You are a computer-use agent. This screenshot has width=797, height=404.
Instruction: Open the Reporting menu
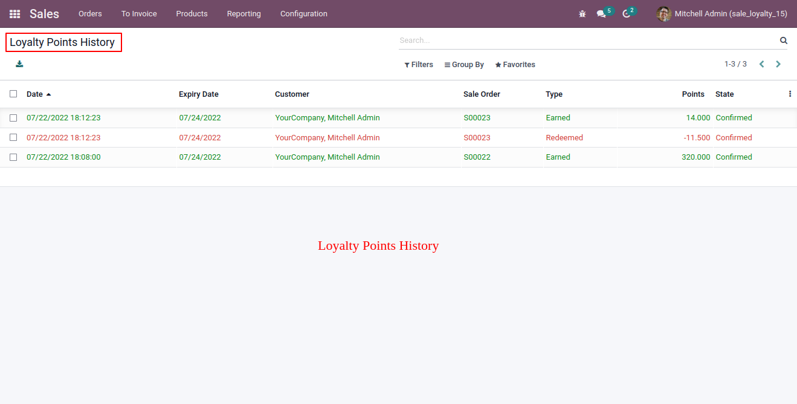pos(244,13)
